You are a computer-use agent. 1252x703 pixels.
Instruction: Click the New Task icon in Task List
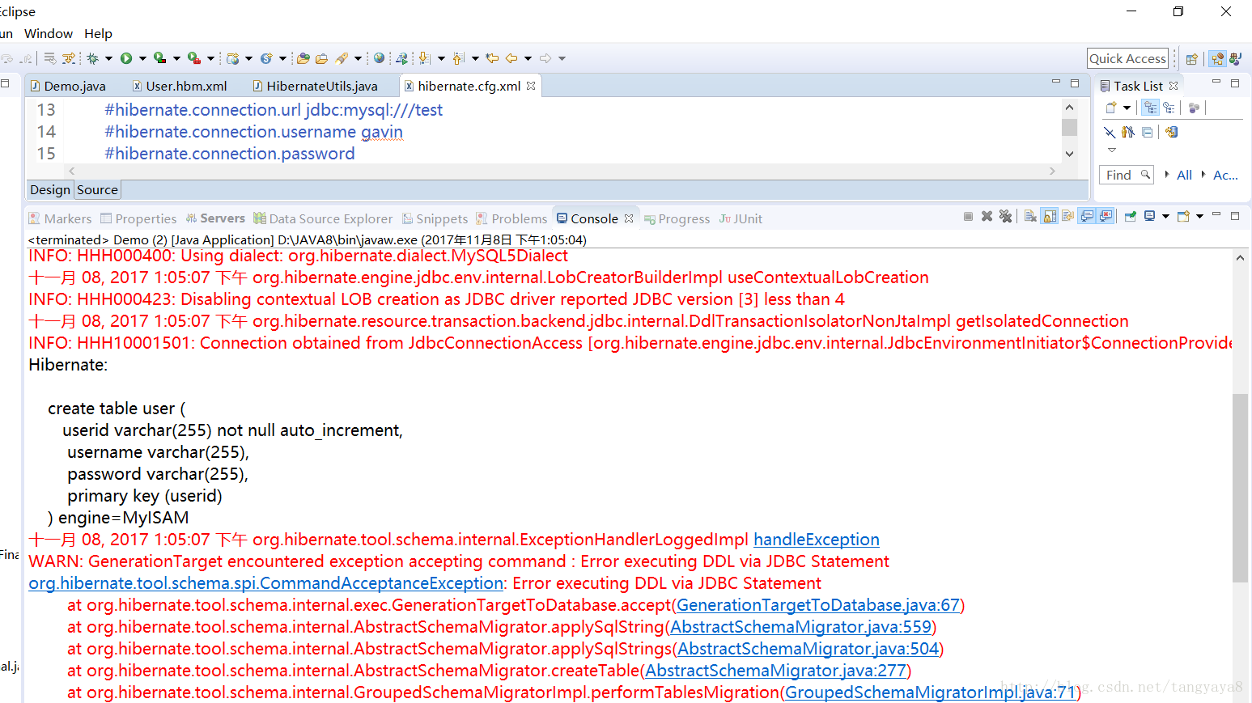[x=1111, y=108]
